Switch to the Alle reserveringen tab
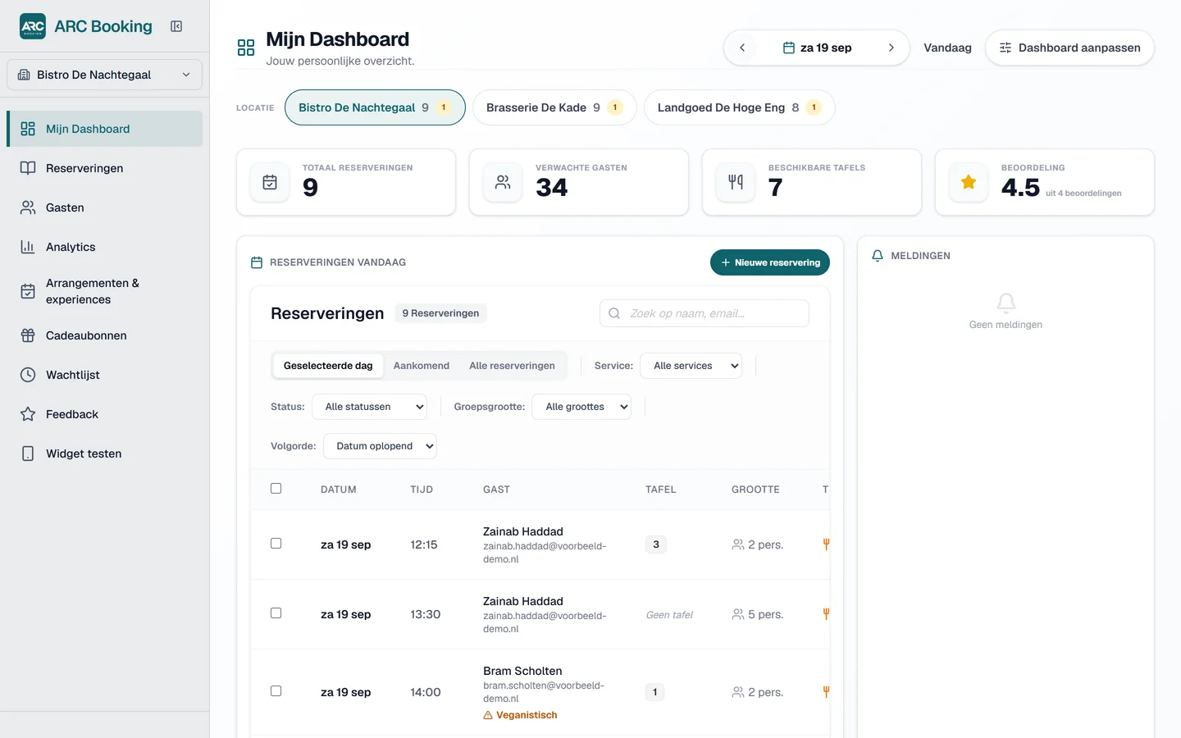1181x738 pixels. pyautogui.click(x=512, y=366)
